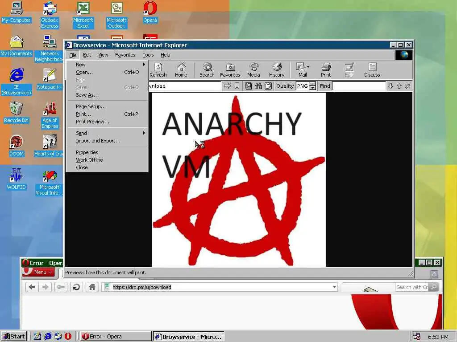Viewport: 457px width, 342px height.
Task: Click the Windows Start button
Action: click(14, 337)
